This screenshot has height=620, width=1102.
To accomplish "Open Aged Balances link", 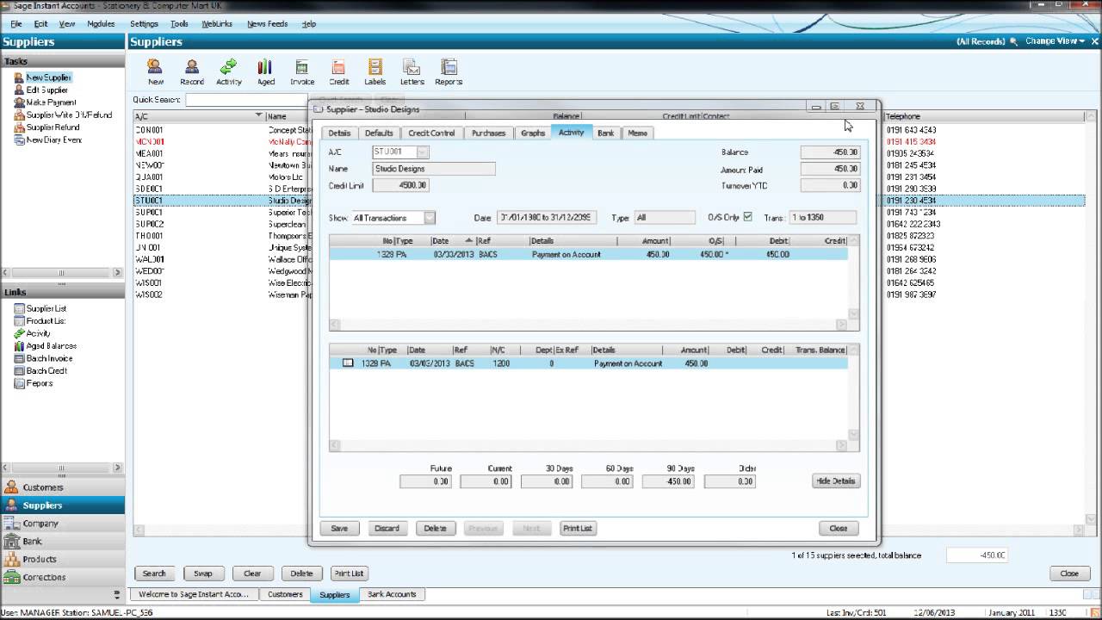I will (x=51, y=345).
